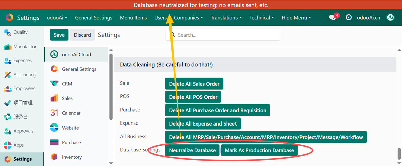Open the 服务台 app icon in sidebar
The image size is (402, 166).
[7, 117]
